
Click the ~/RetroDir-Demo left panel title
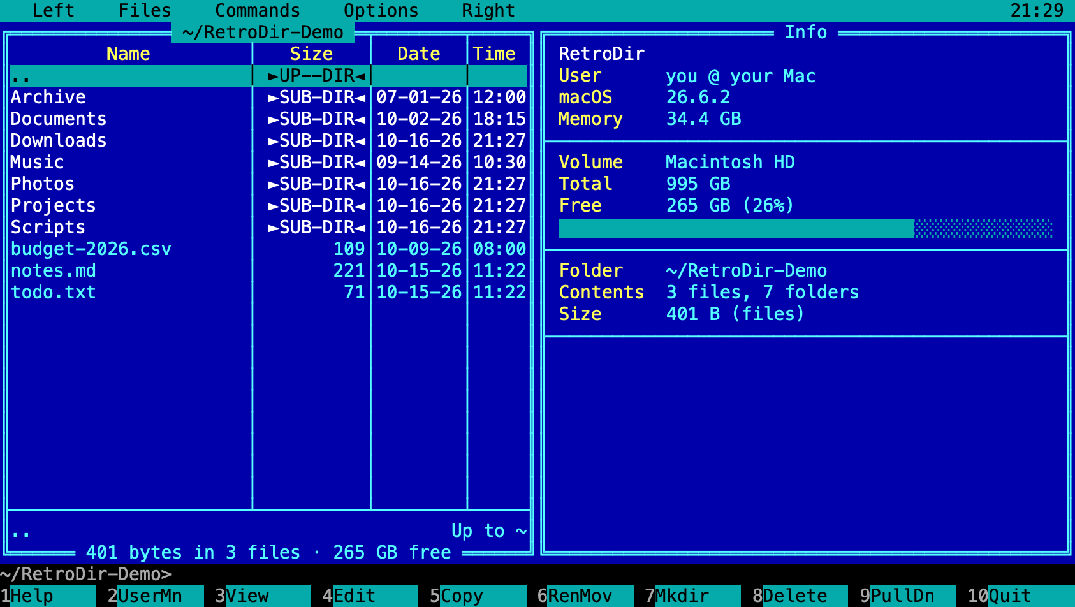[x=263, y=33]
